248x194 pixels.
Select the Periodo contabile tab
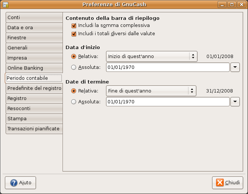[x=34, y=78]
